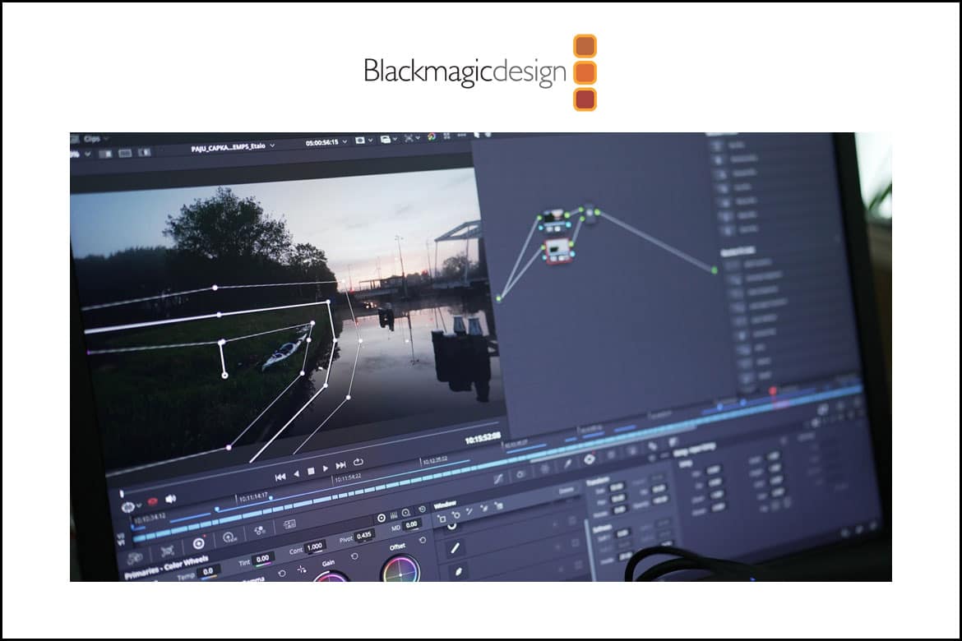Click the Play forward button
The width and height of the screenshot is (962, 641).
click(x=326, y=468)
